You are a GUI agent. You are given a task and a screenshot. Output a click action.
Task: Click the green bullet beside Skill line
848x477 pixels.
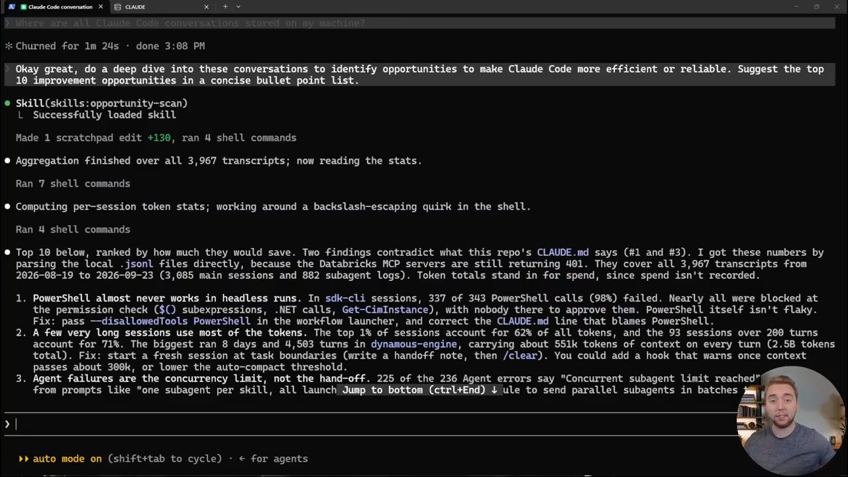[x=7, y=103]
